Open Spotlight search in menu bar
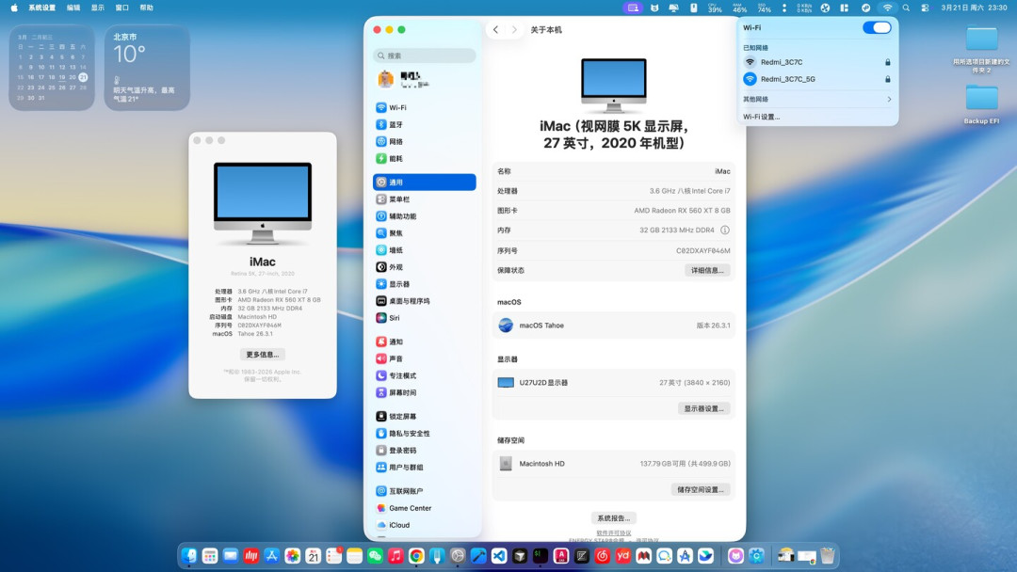Viewport: 1017px width, 572px height. point(906,8)
